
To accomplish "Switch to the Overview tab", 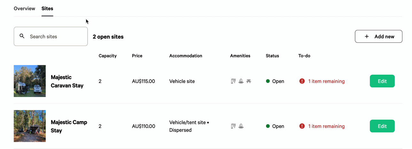I will (24, 9).
